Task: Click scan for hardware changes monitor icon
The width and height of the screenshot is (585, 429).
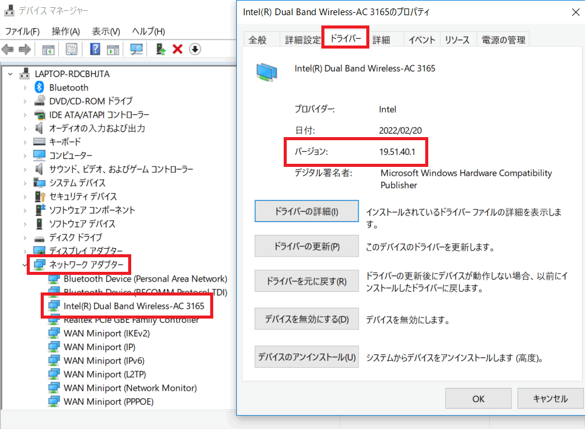Action: [136, 49]
